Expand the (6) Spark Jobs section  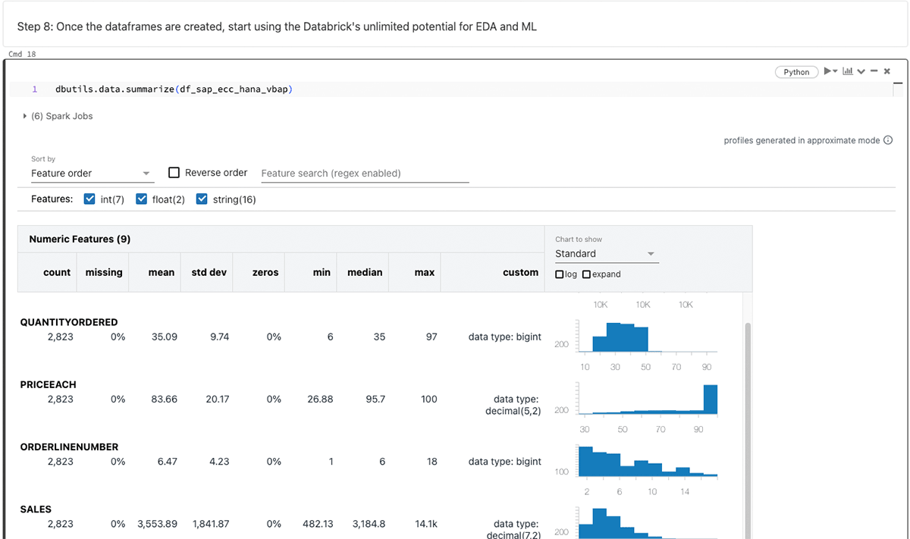click(x=26, y=116)
